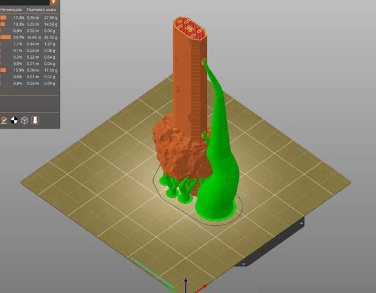Click the 0.44 m filament length

[x=33, y=44]
